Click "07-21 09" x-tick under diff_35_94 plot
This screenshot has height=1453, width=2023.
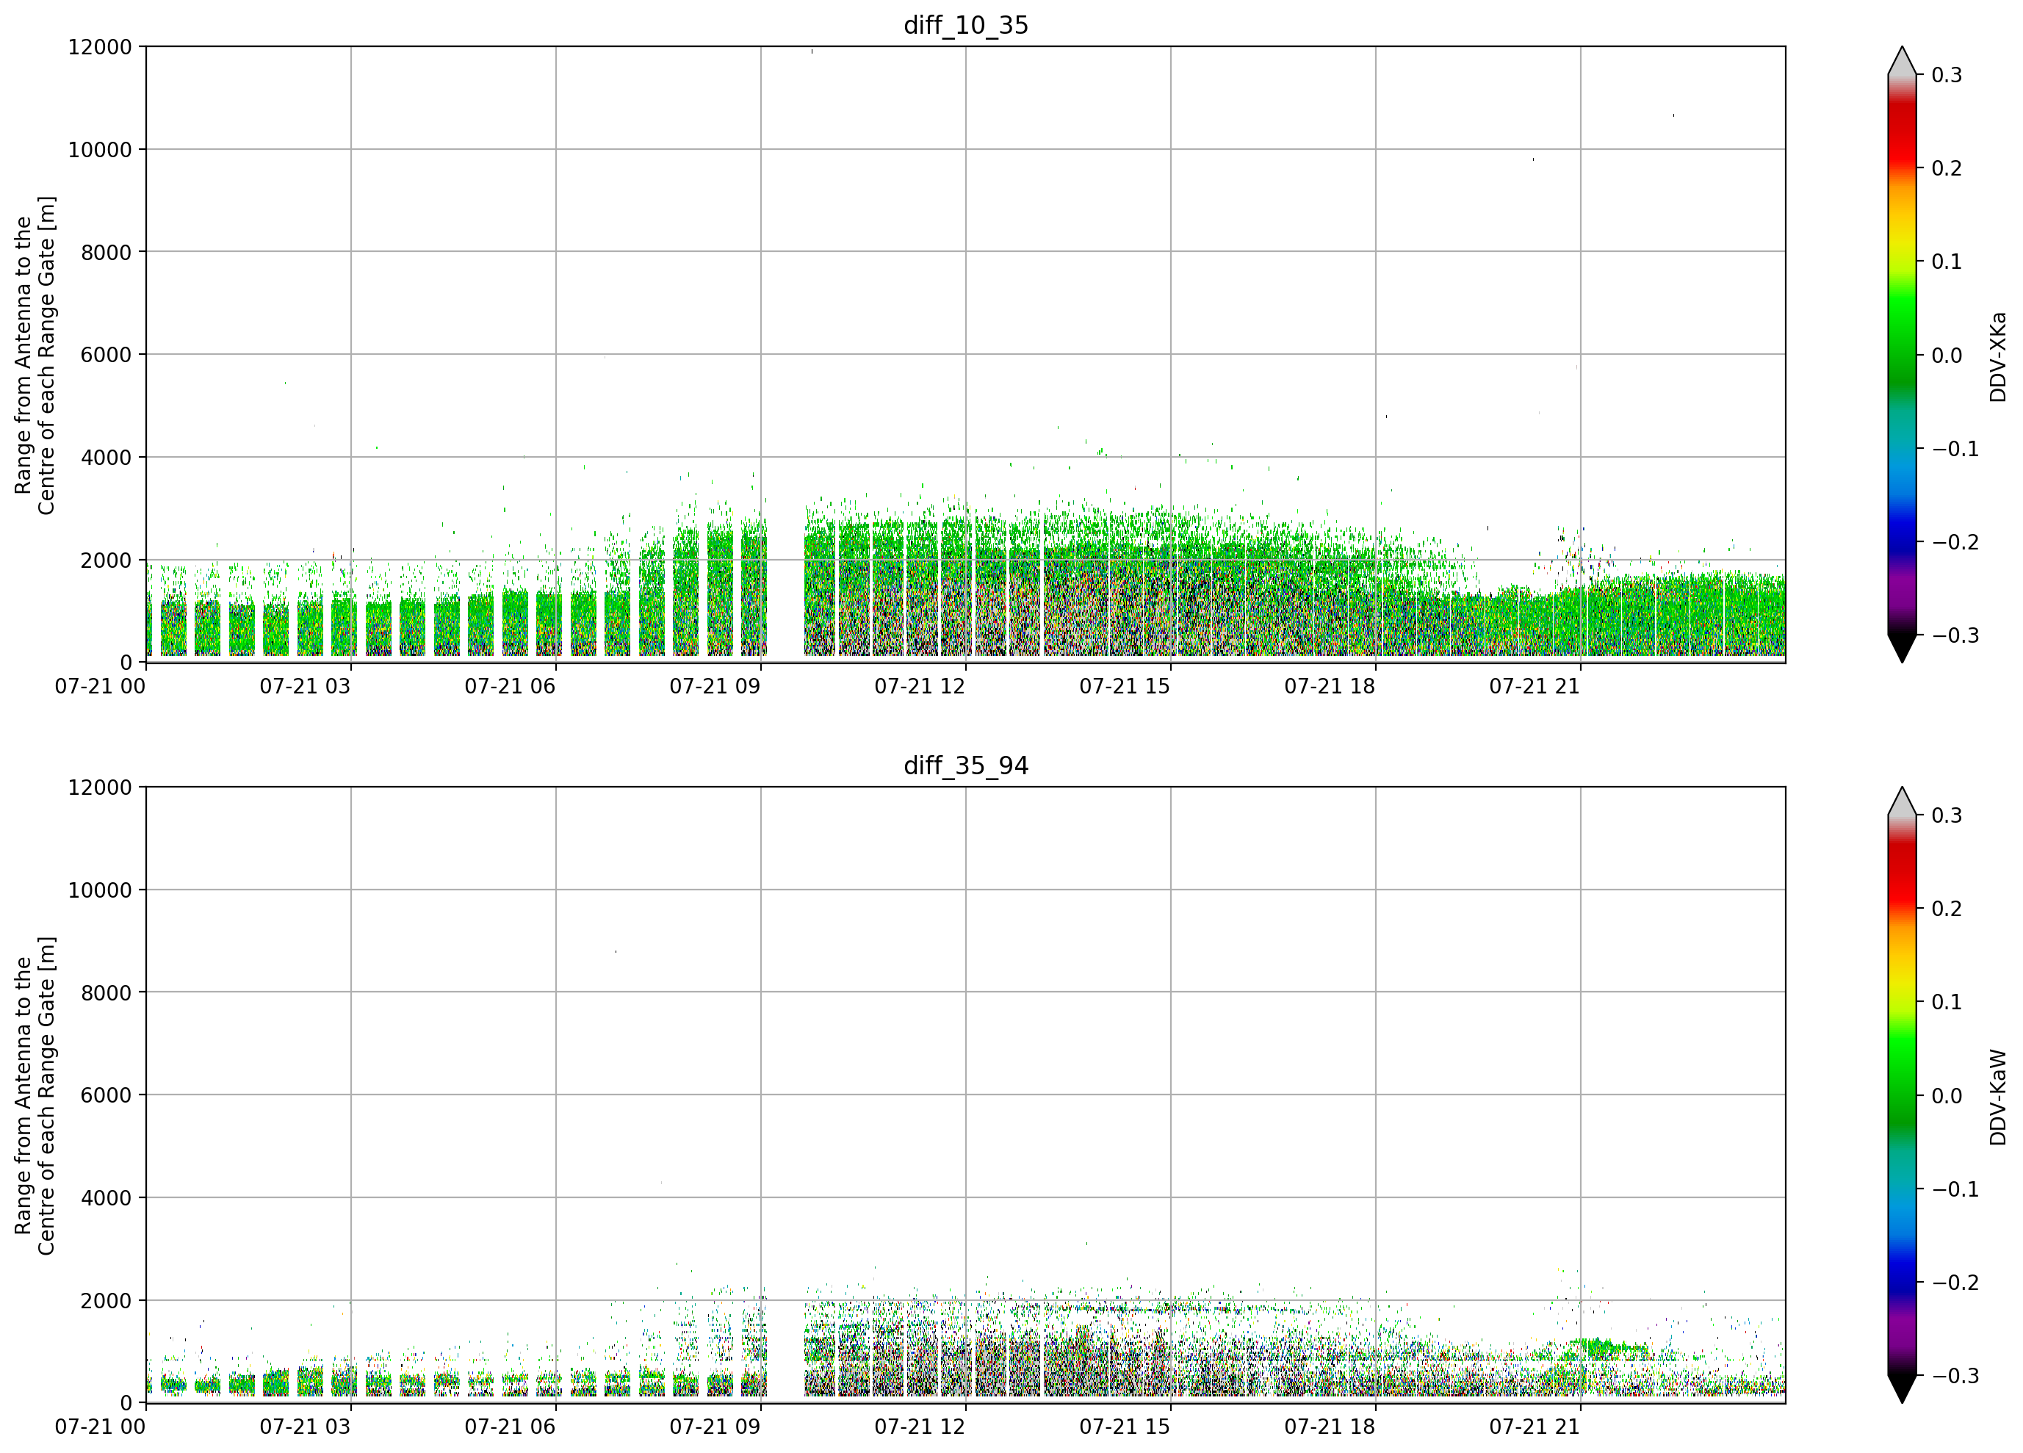coord(715,1427)
